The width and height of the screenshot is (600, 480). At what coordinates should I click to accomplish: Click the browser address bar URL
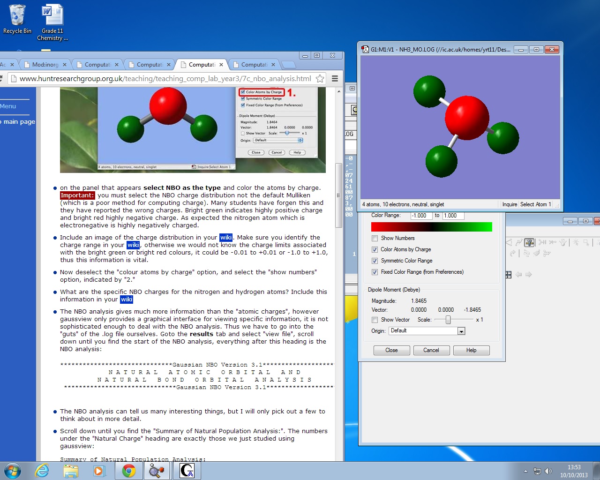[x=165, y=79]
